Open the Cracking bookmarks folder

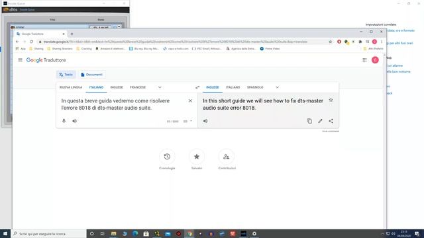[84, 49]
